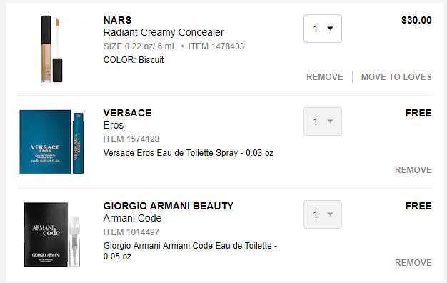Click the Armani Code quantity arrow icon
447x283 pixels.
pyautogui.click(x=330, y=214)
